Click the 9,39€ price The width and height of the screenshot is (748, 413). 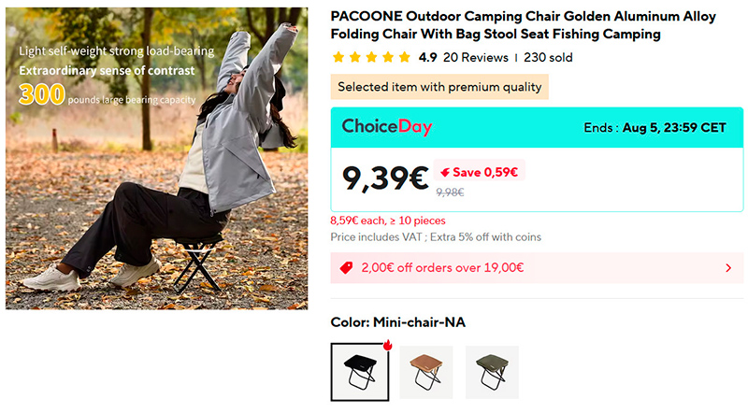click(x=384, y=178)
